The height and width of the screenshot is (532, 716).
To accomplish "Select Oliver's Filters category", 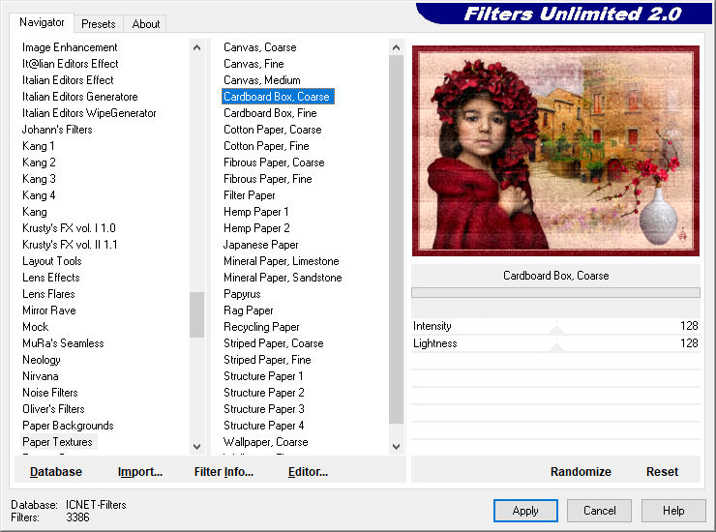I will [53, 409].
